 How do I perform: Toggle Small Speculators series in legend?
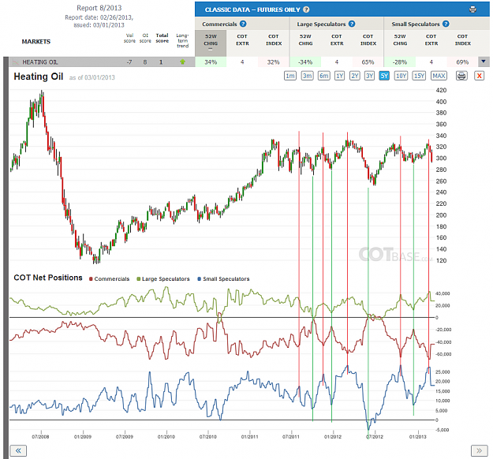click(x=223, y=279)
